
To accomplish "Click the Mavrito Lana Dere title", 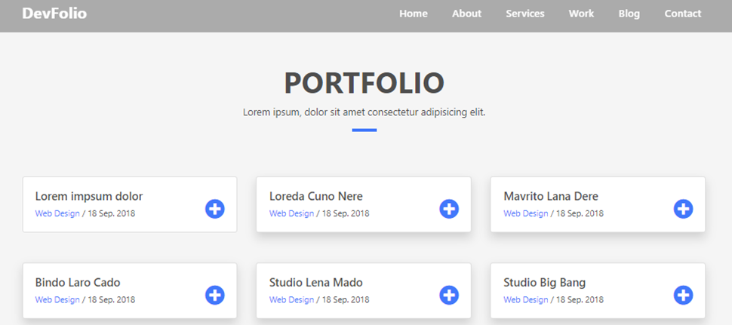I will [x=551, y=196].
